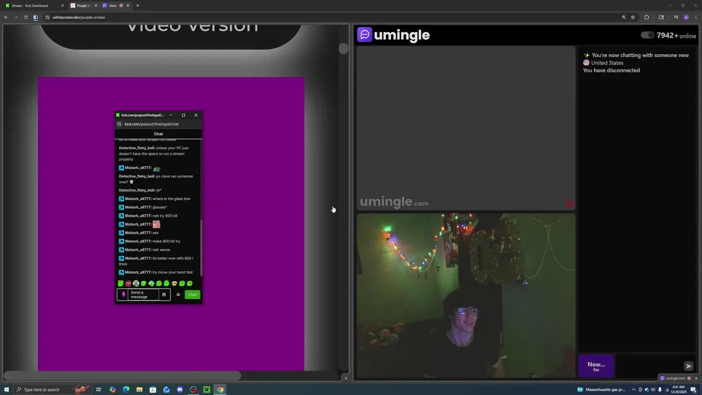
Task: Click Detective_fishy_boii username in clave message
Action: [137, 176]
